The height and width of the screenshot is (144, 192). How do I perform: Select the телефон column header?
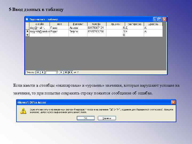tap(97, 24)
